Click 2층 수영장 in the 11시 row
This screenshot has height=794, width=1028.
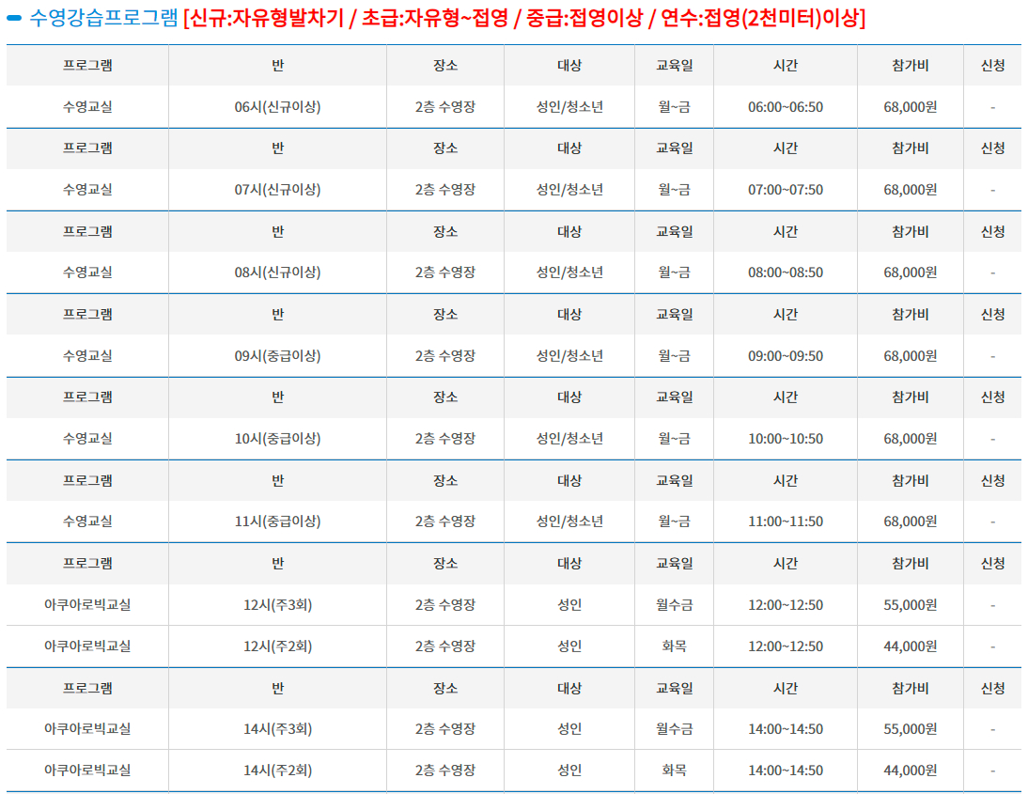[x=445, y=522]
